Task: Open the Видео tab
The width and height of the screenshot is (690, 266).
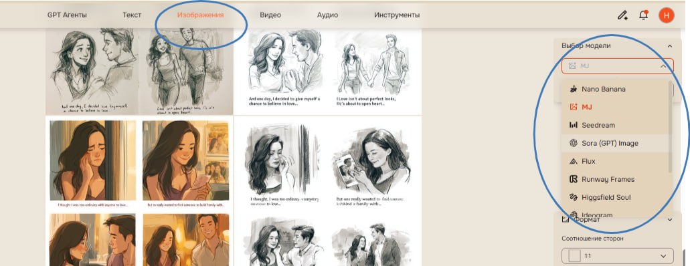Action: pos(270,15)
